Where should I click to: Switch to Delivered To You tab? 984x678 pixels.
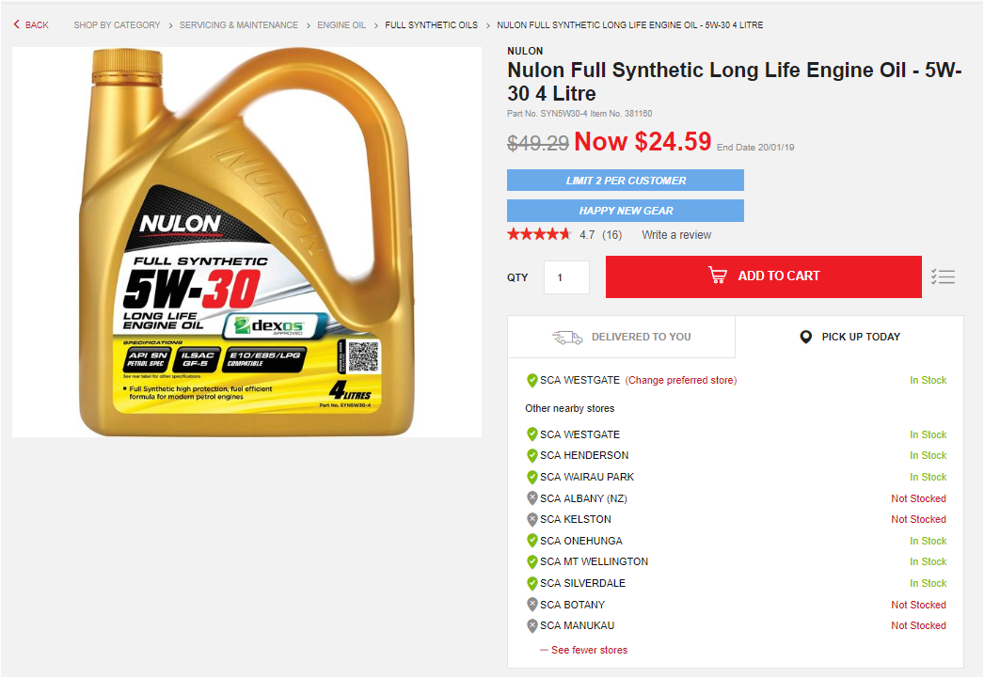(x=621, y=337)
